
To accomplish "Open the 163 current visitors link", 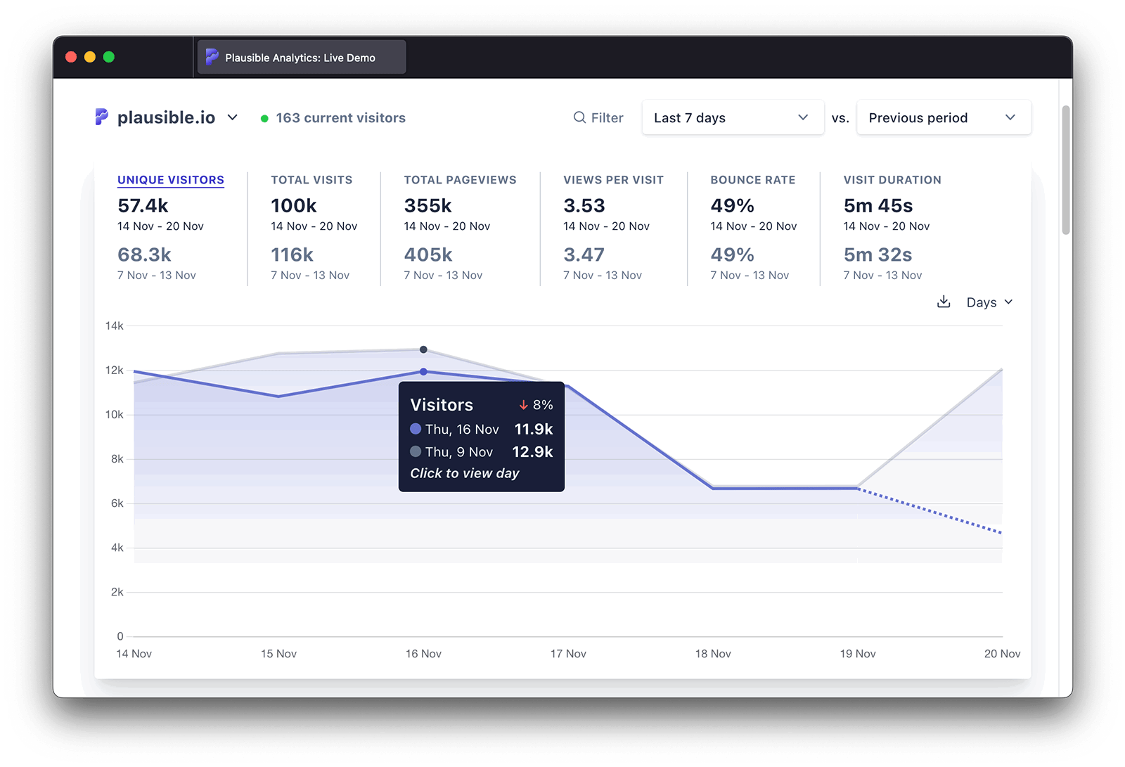I will [340, 118].
